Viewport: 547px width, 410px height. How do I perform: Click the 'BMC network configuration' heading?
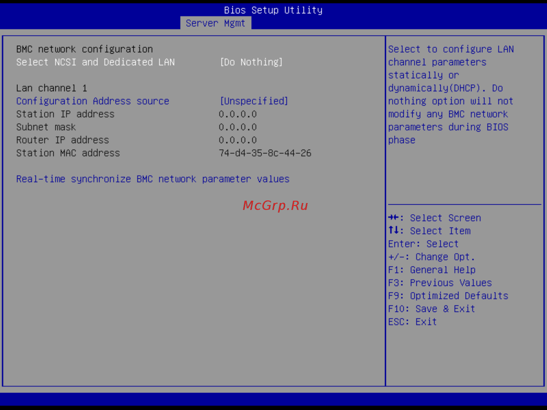tap(85, 49)
